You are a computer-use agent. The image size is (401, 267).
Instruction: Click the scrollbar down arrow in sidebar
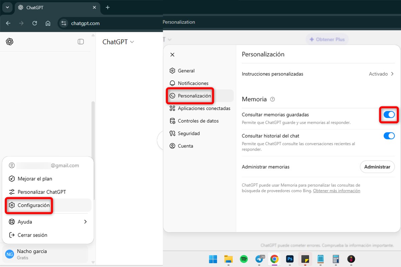click(93, 262)
